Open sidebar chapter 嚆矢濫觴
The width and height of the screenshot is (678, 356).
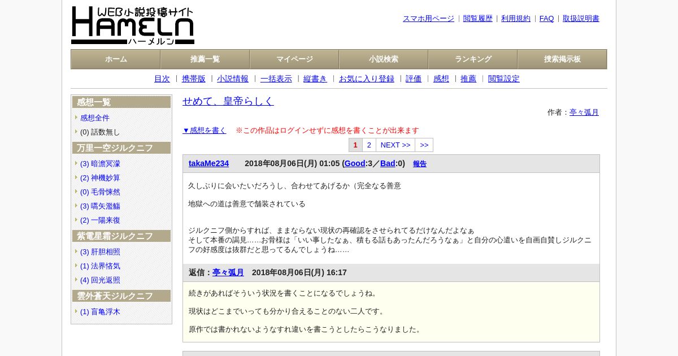tap(100, 206)
